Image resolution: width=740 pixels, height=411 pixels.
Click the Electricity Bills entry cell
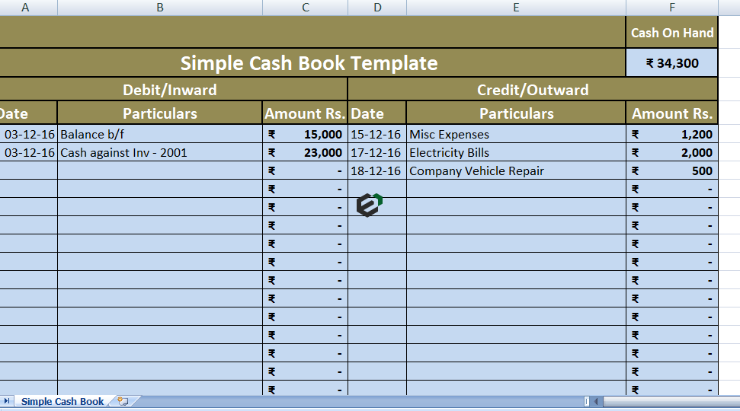(516, 153)
